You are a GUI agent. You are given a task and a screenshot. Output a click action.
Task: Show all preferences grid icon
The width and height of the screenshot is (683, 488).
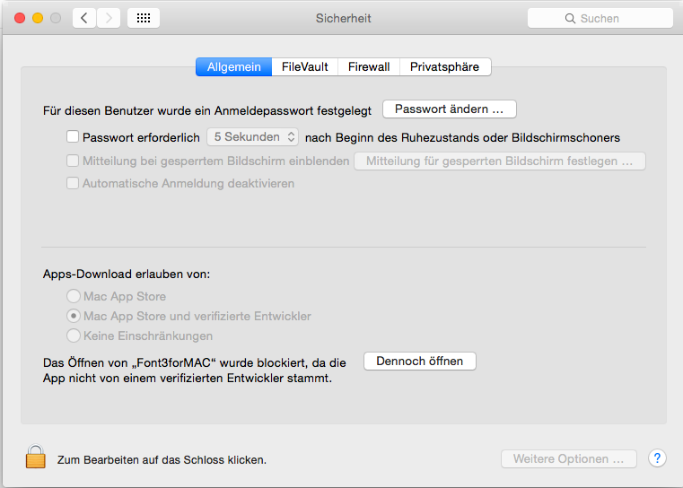click(144, 18)
